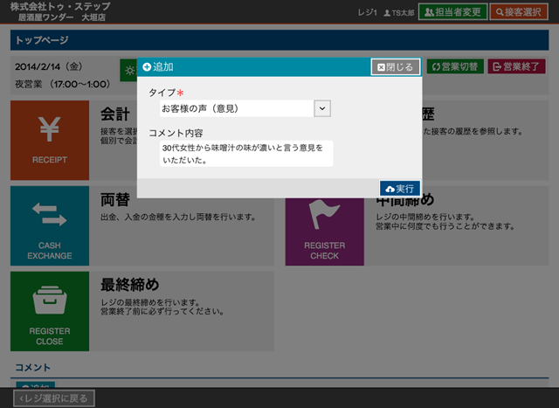
Task: Click the plus icon beside 追加 title
Action: (x=147, y=67)
